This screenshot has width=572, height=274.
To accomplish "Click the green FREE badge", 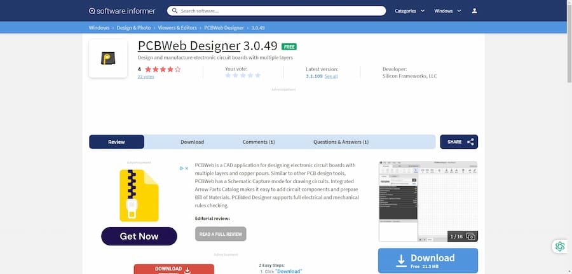I will [289, 46].
